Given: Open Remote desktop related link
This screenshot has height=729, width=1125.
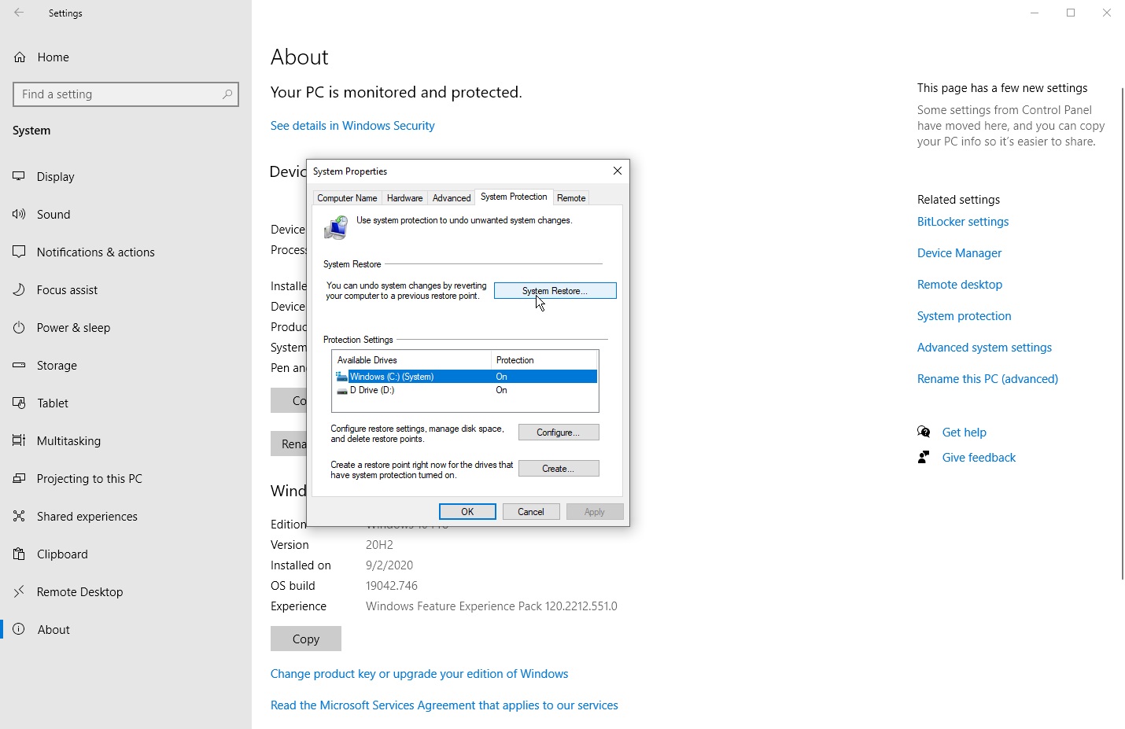Looking at the screenshot, I should coord(960,285).
